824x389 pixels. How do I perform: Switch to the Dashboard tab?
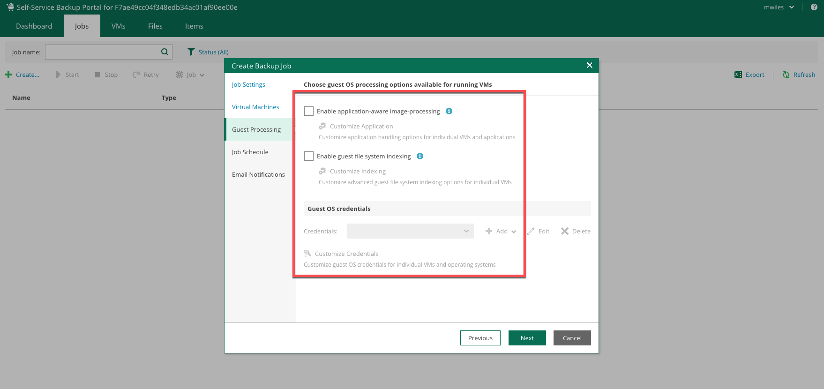[34, 26]
